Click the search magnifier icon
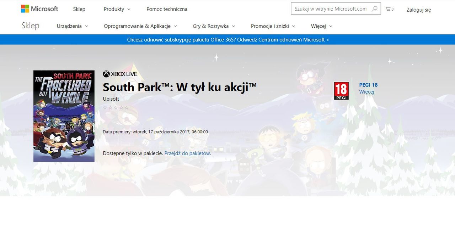This screenshot has height=235, width=455. pos(375,9)
